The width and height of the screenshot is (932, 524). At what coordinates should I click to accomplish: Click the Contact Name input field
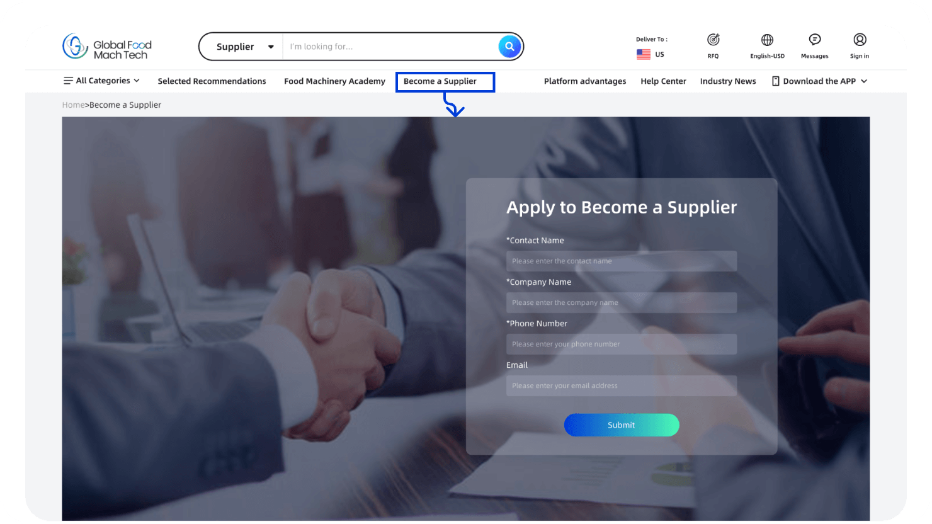[622, 261]
